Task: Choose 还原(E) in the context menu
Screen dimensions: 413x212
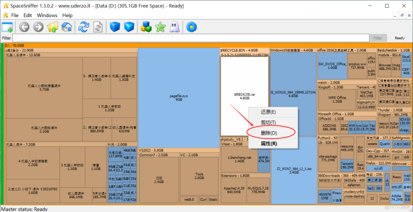Action: click(x=273, y=112)
